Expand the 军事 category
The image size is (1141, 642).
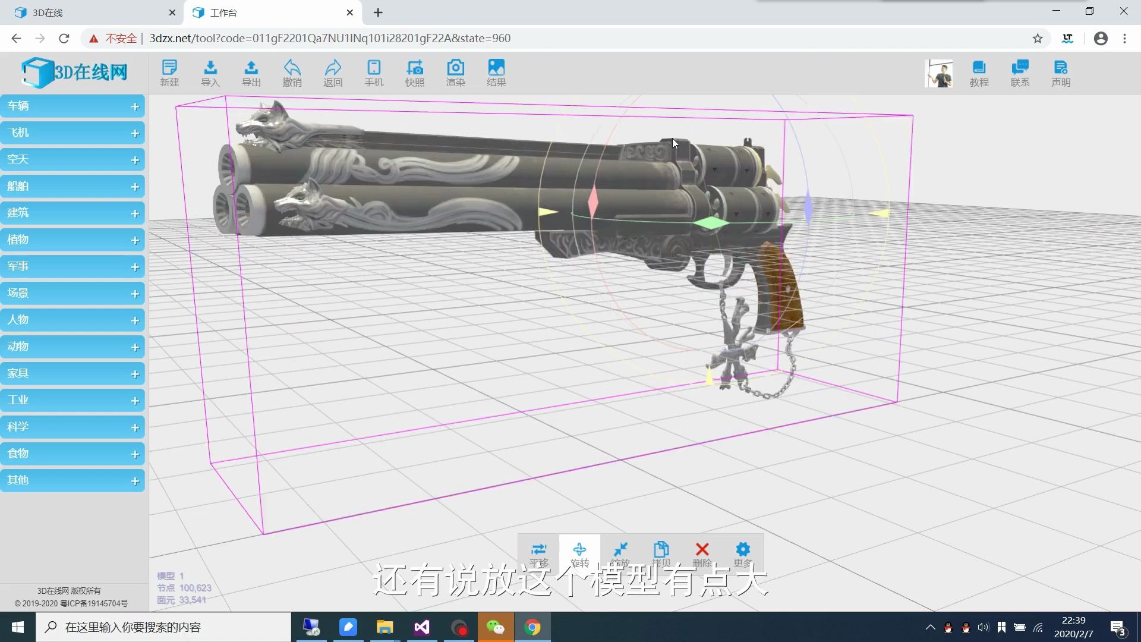click(x=73, y=267)
